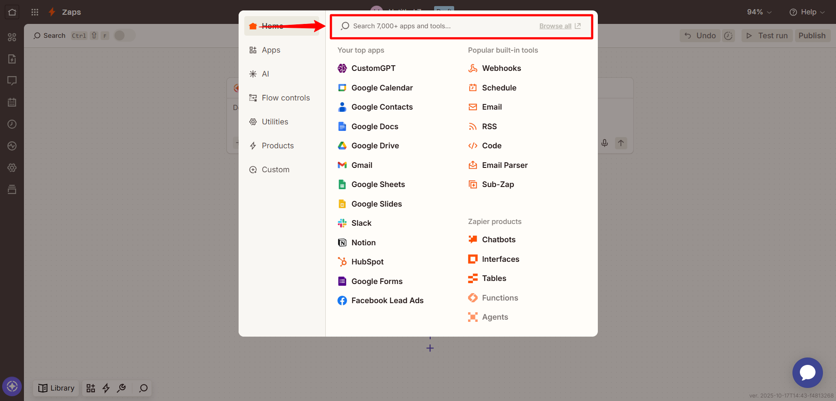Choose Google Calendar app
The height and width of the screenshot is (401, 836).
(375, 88)
